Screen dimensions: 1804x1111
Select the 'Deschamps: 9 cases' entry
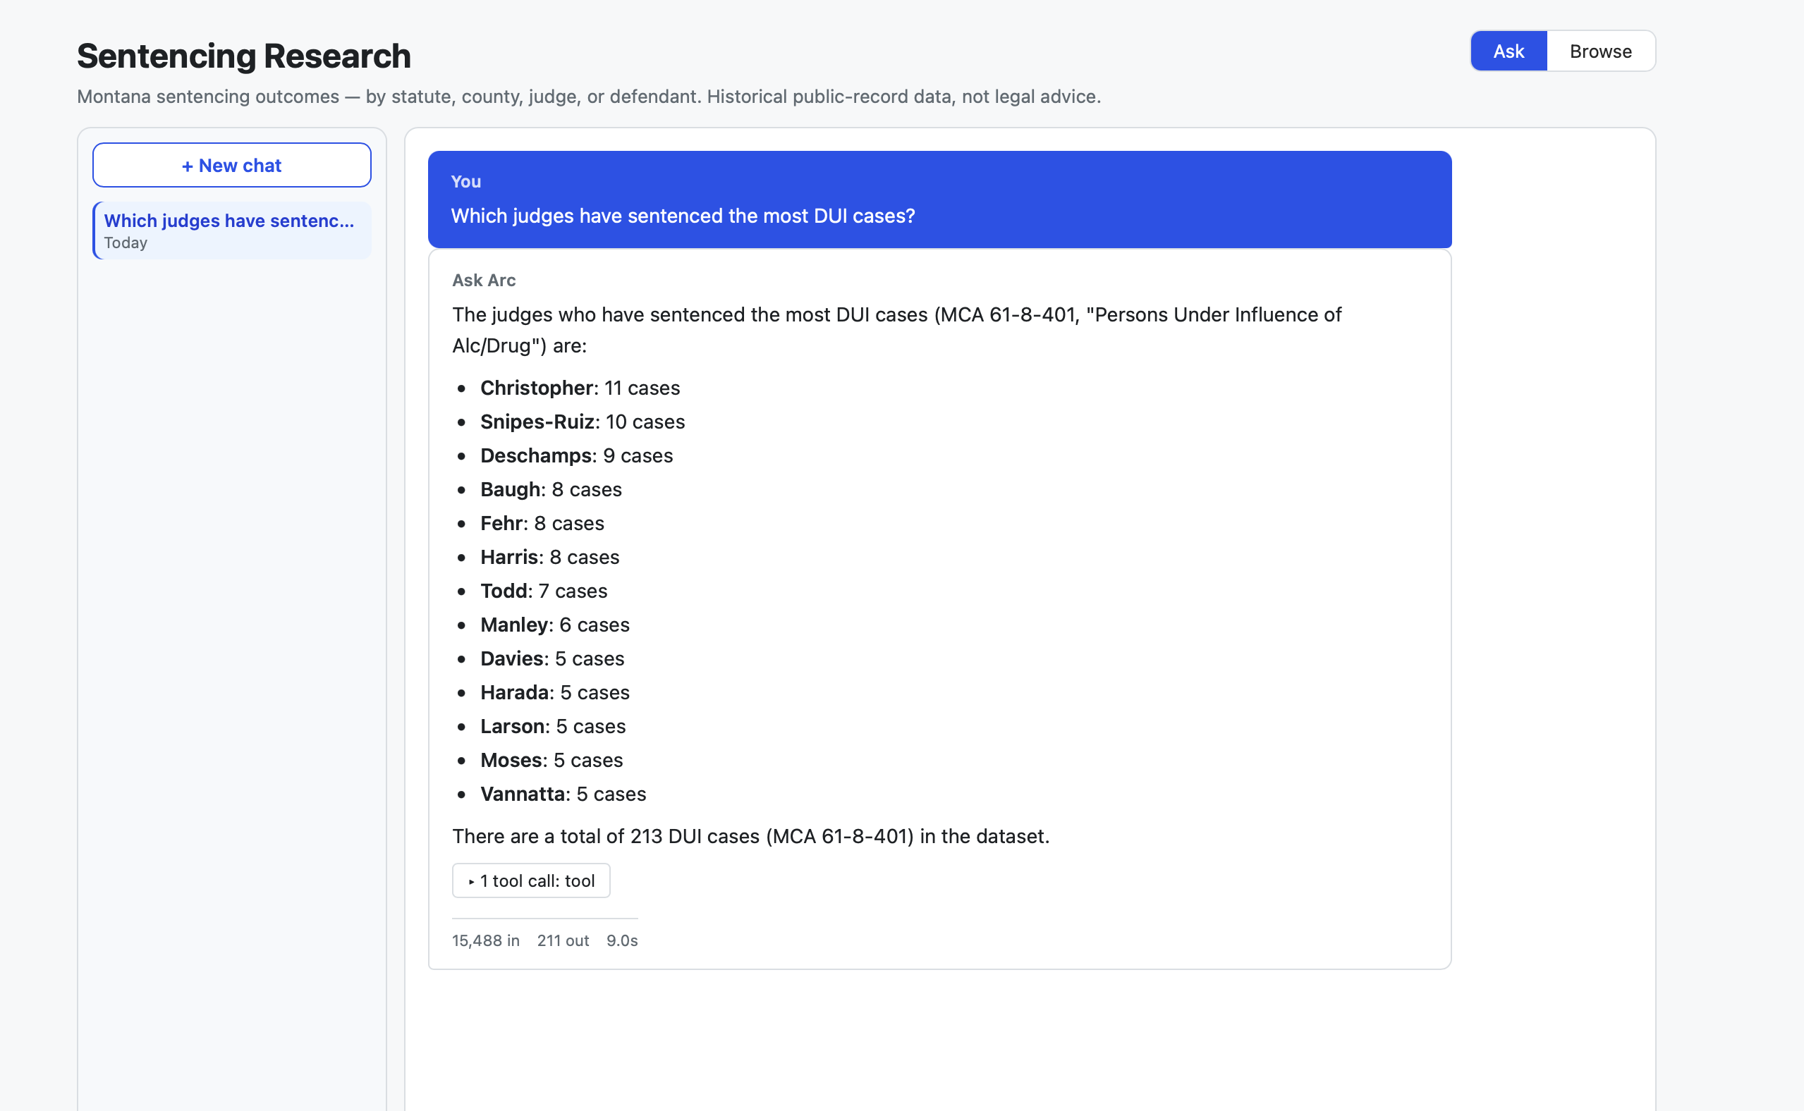point(576,455)
